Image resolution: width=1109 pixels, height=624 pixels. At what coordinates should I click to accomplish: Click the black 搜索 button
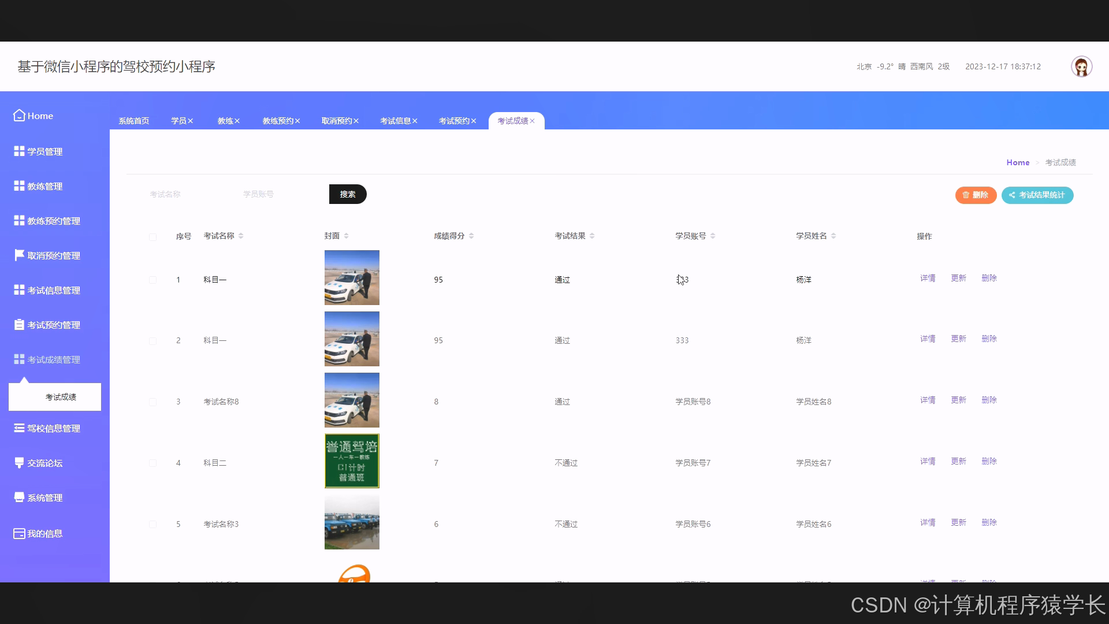click(x=348, y=194)
